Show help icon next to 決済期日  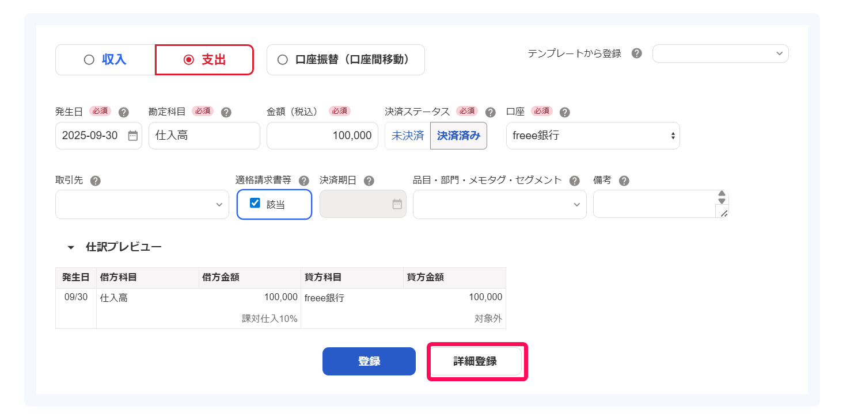click(369, 181)
